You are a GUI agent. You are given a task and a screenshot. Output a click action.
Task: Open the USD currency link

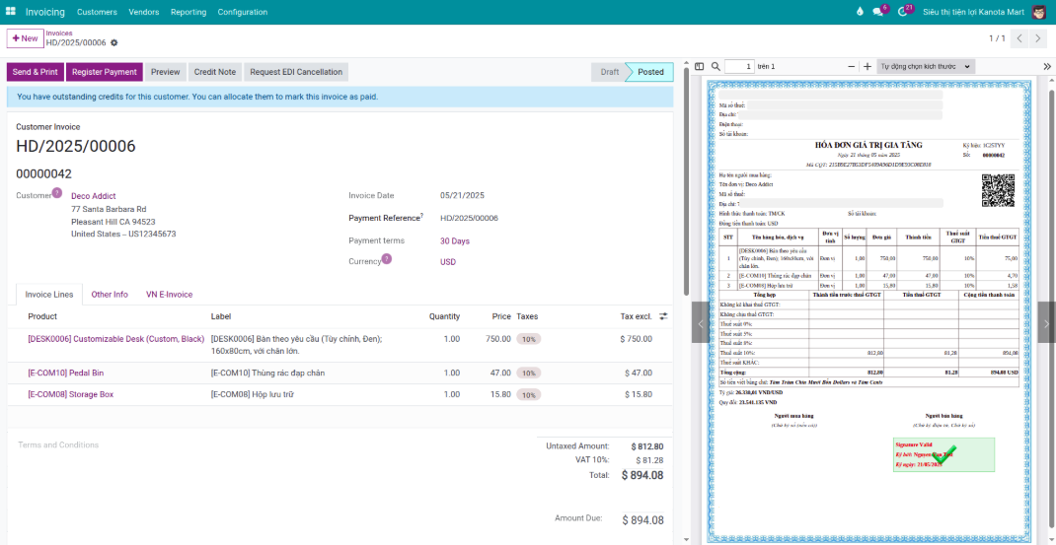(x=448, y=262)
